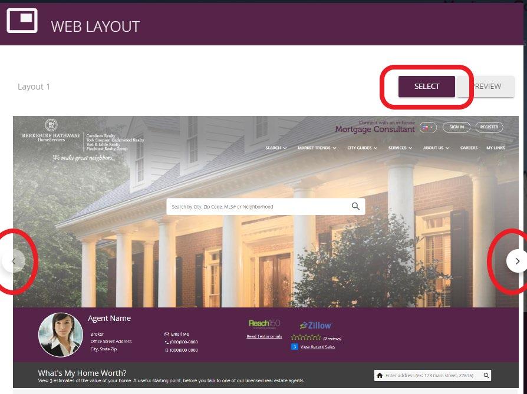This screenshot has width=527, height=394.
Task: Open the View Recent Sales link
Action: click(317, 347)
